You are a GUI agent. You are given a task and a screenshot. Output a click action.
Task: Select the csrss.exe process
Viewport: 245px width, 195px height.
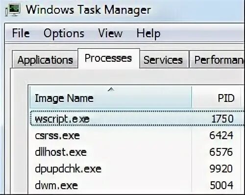click(57, 136)
